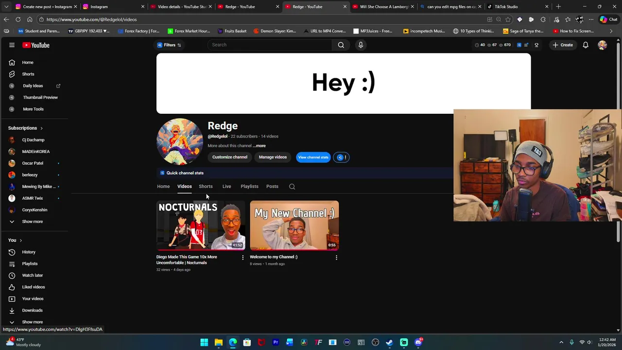Open browser settings three-dots menu

pos(591,19)
